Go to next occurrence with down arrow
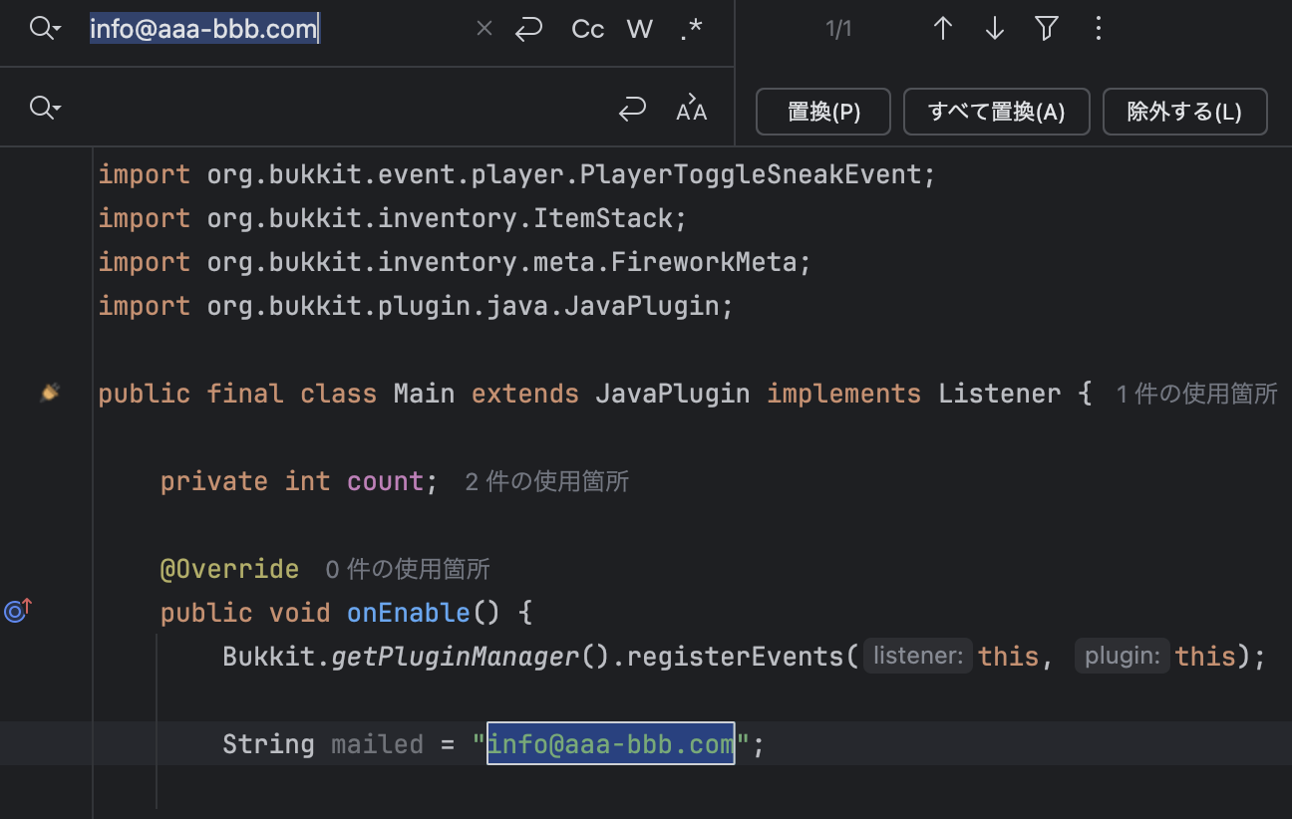The image size is (1292, 819). click(994, 29)
